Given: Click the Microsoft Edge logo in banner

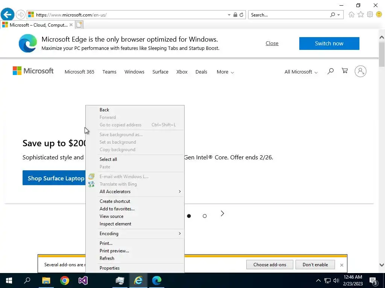Looking at the screenshot, I should (x=28, y=43).
